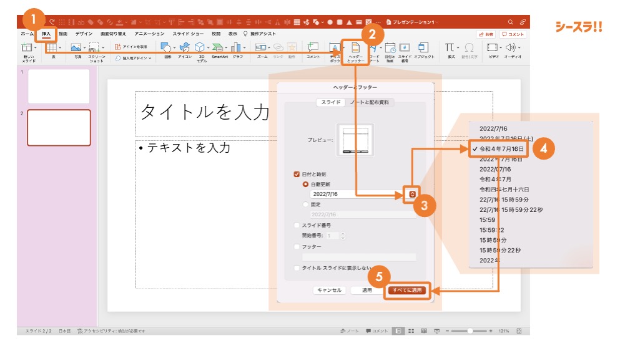
Task: Switch to ノートと配布資料 dialog tab
Action: pyautogui.click(x=370, y=102)
